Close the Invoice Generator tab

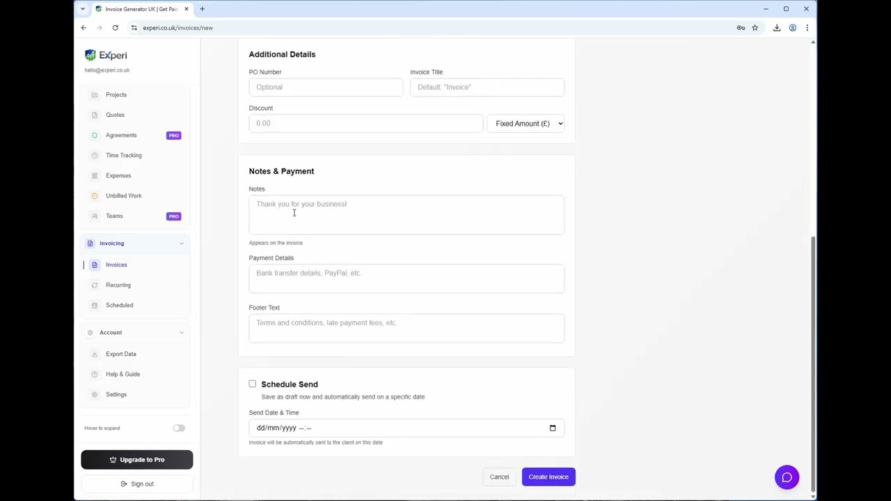(186, 9)
